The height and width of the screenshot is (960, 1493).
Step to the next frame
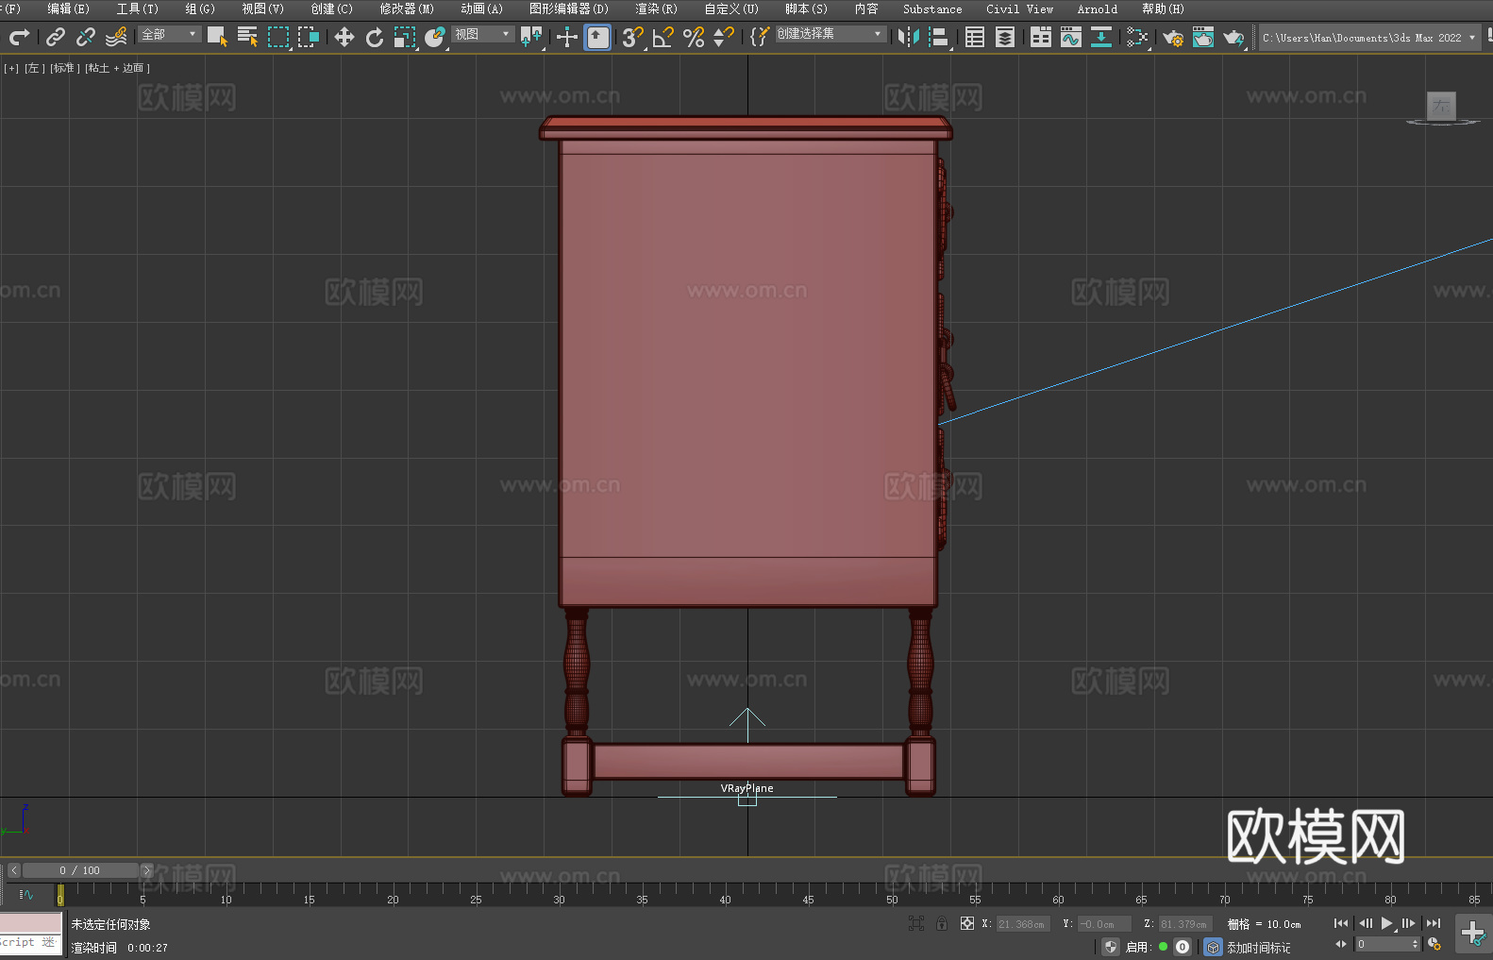click(1409, 923)
